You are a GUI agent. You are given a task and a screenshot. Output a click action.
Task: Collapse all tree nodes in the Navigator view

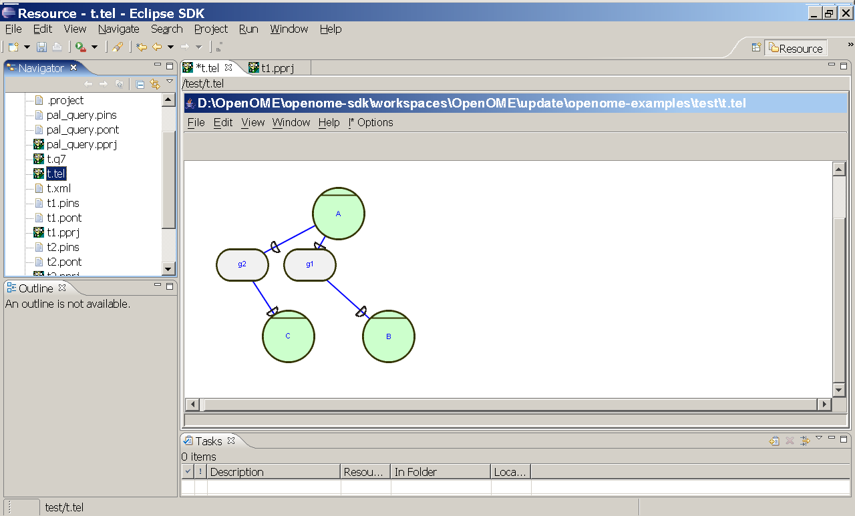tap(140, 84)
